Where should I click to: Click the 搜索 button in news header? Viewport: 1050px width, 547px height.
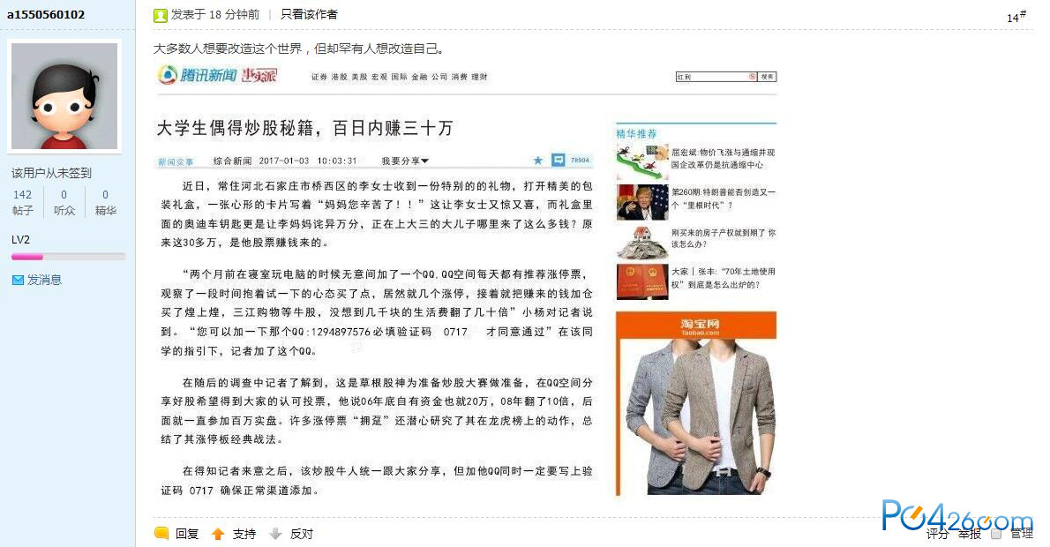768,77
